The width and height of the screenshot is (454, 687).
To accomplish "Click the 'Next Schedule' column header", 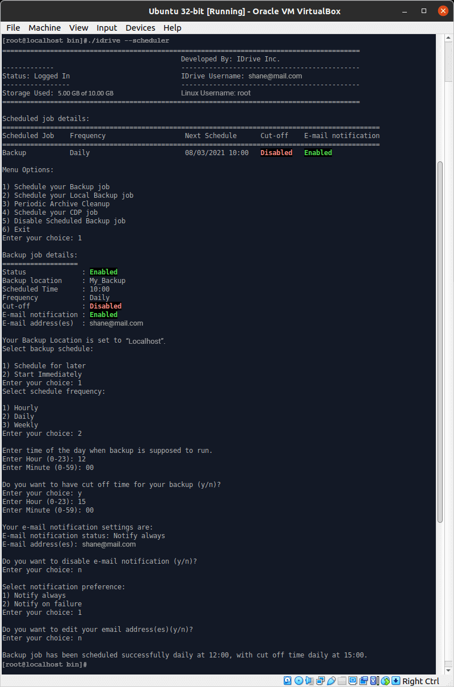I will tap(211, 136).
